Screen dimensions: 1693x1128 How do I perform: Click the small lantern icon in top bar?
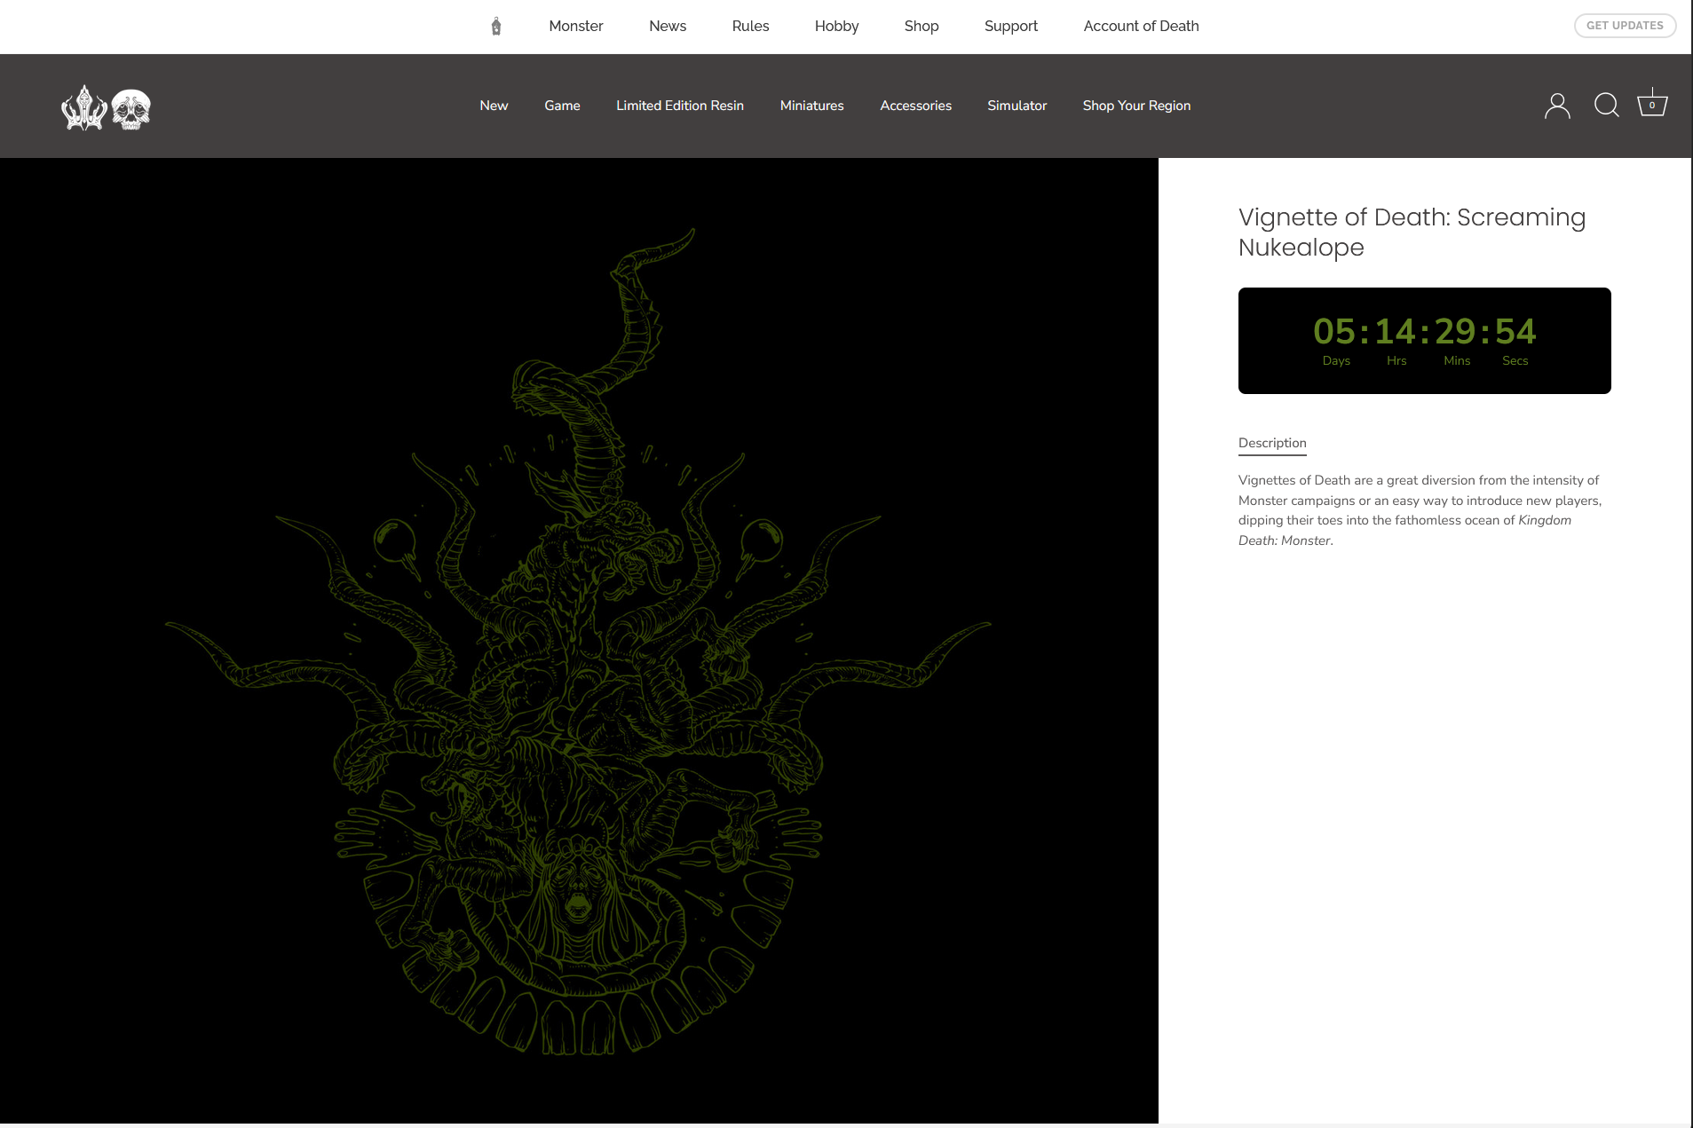[x=496, y=27]
